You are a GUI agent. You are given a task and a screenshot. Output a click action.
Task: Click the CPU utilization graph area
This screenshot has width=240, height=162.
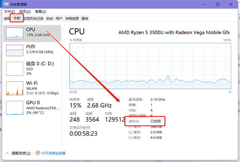(x=150, y=65)
